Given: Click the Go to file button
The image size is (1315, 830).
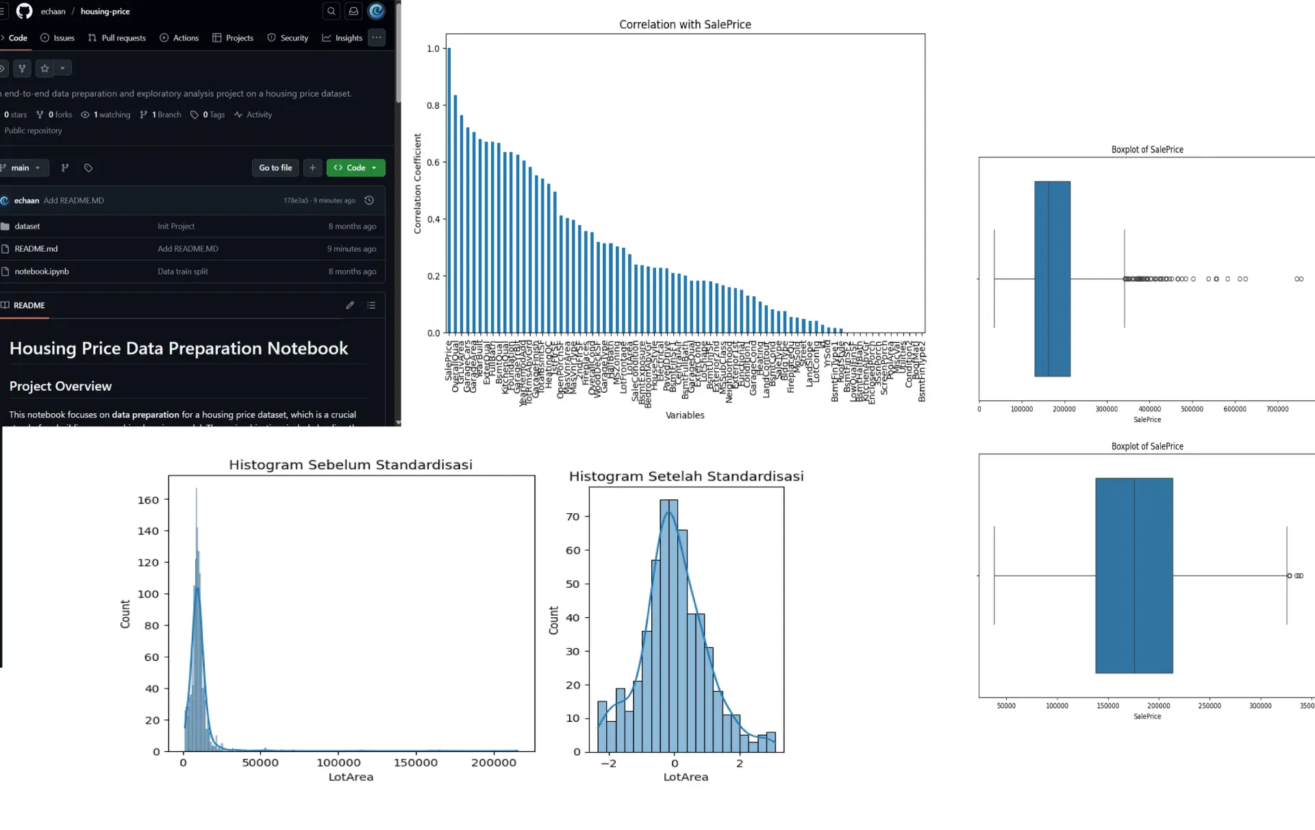Looking at the screenshot, I should point(275,168).
